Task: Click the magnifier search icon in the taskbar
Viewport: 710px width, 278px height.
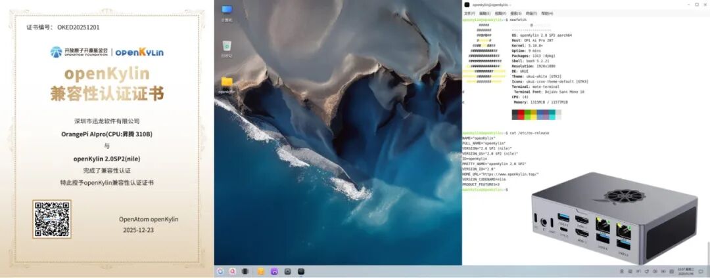Action: (233, 271)
